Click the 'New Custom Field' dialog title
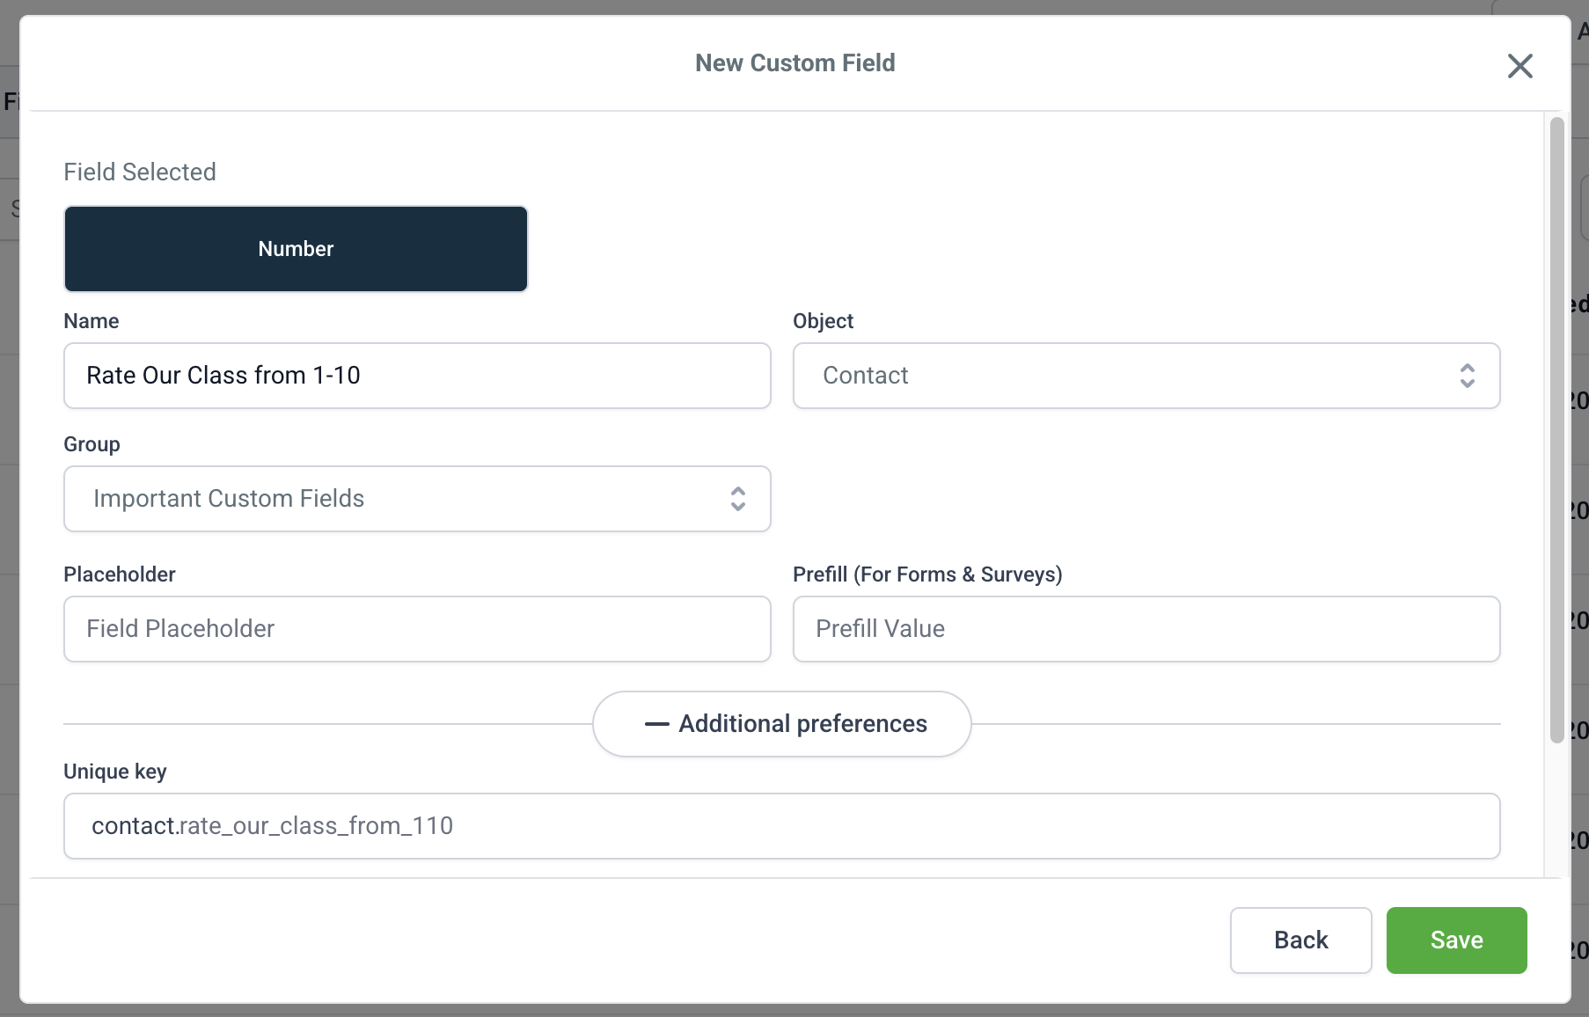The width and height of the screenshot is (1589, 1017). coord(794,63)
